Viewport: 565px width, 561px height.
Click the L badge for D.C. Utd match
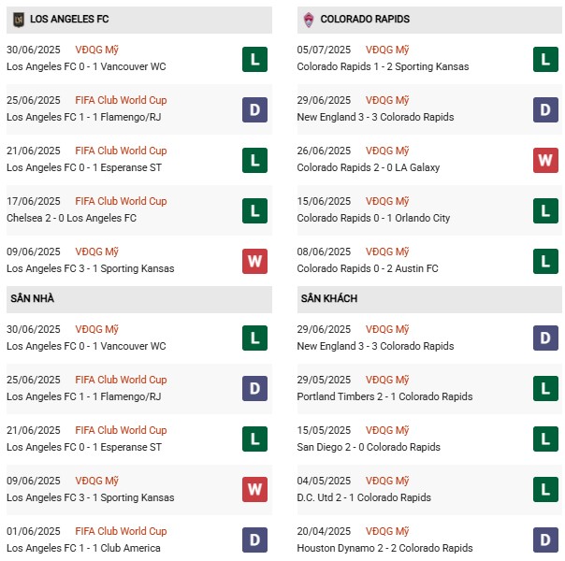tap(545, 490)
